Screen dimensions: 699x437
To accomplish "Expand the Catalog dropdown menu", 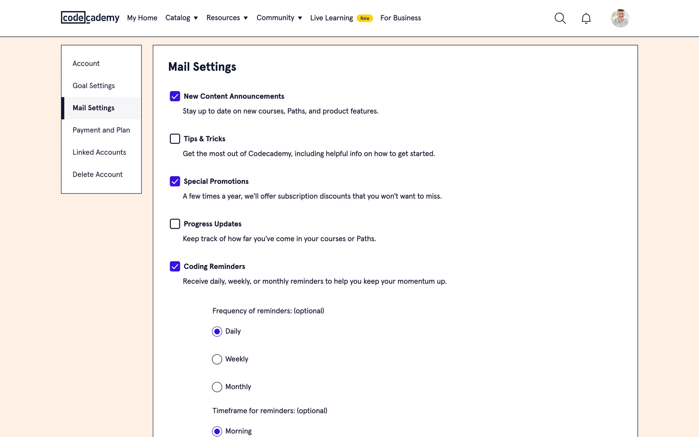I will click(x=181, y=18).
